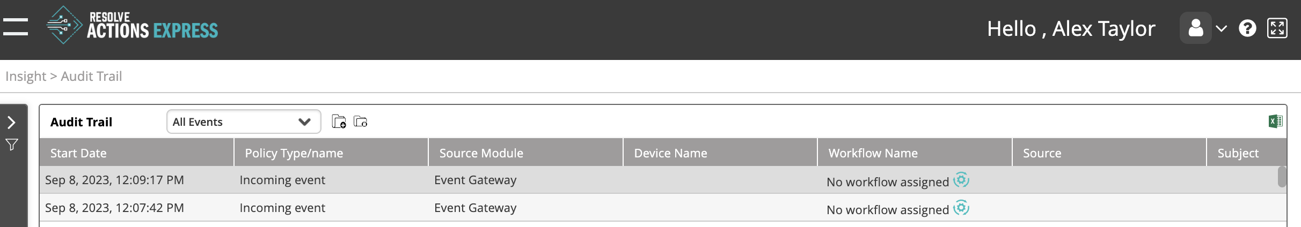Open the hamburger navigation menu
The height and width of the screenshot is (227, 1301).
click(16, 27)
